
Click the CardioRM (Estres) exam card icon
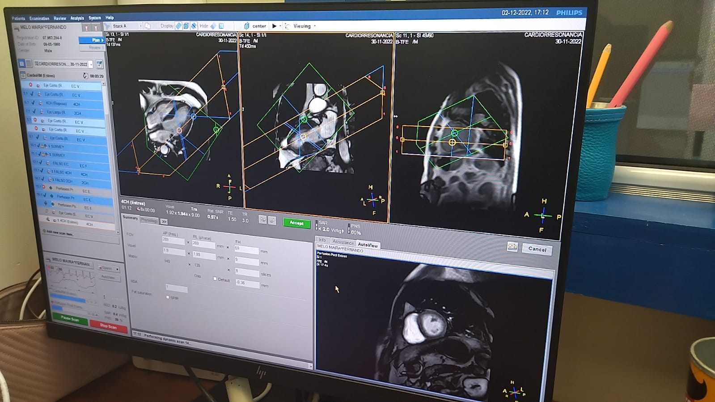point(23,75)
